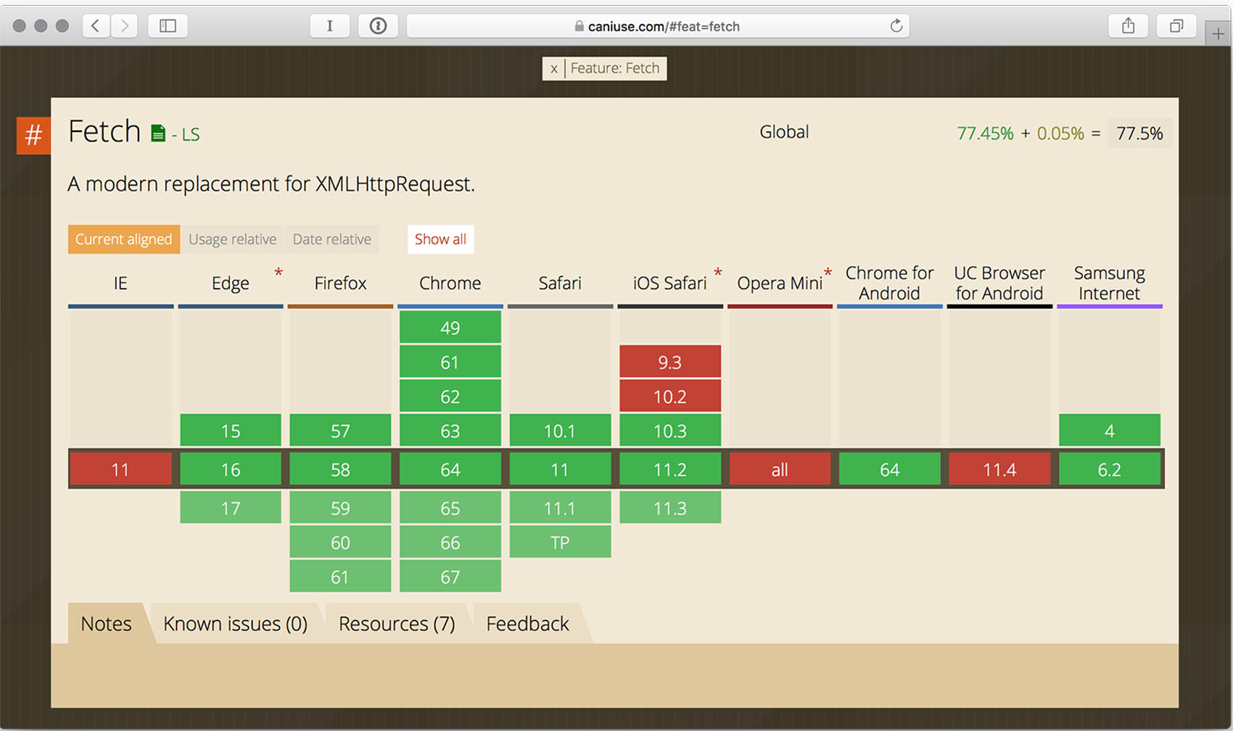Click the Firefox 58 current cell
Viewport: 1233px width, 731px height.
pyautogui.click(x=340, y=469)
